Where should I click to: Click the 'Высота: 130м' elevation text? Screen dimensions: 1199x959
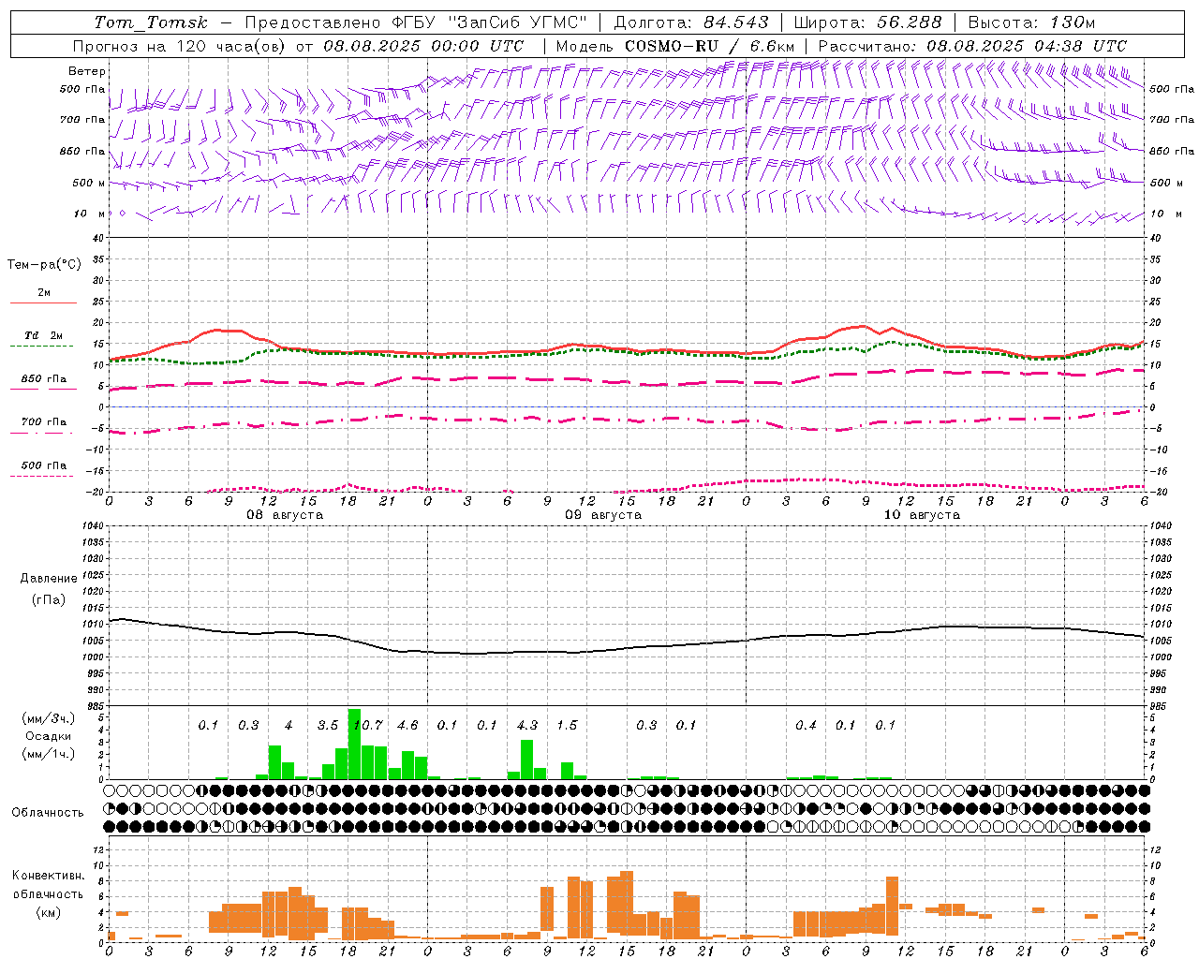pos(1031,22)
